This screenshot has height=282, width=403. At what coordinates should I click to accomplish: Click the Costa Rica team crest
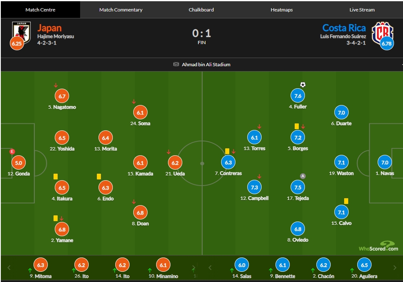(383, 33)
